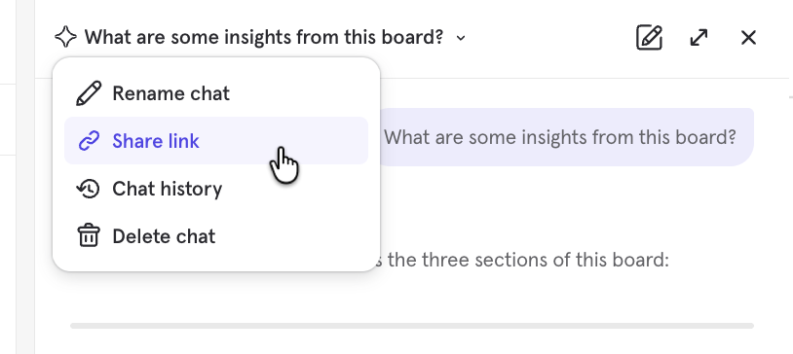The height and width of the screenshot is (354, 793).
Task: Expand the chat panel using diagonal arrows
Action: (x=699, y=37)
